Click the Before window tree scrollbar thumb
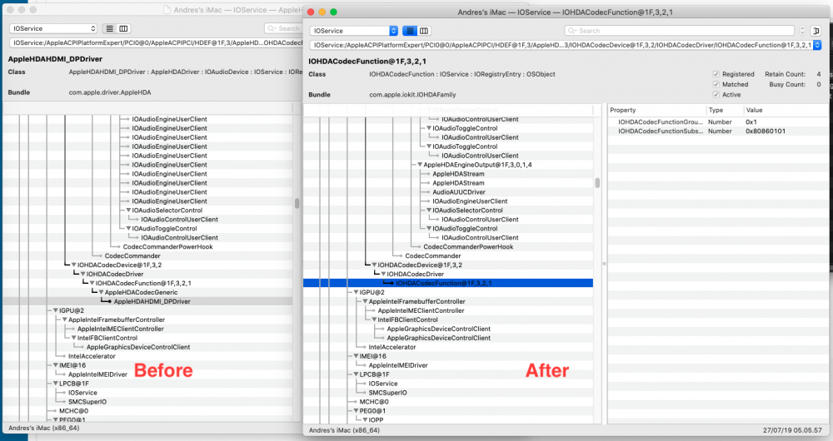833x441 pixels. coord(297,203)
